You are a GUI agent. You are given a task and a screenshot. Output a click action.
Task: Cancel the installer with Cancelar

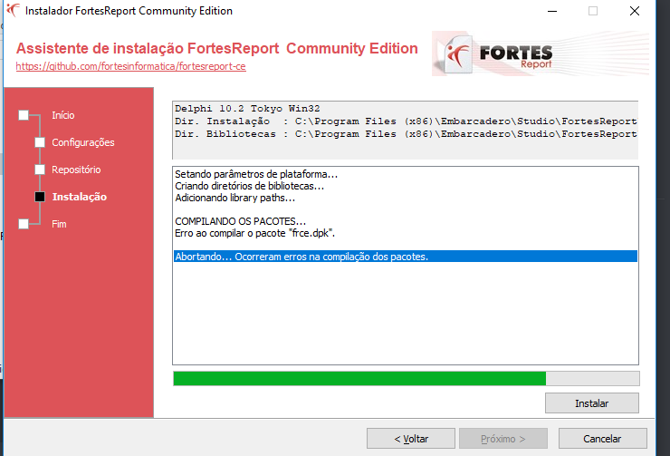tap(602, 439)
